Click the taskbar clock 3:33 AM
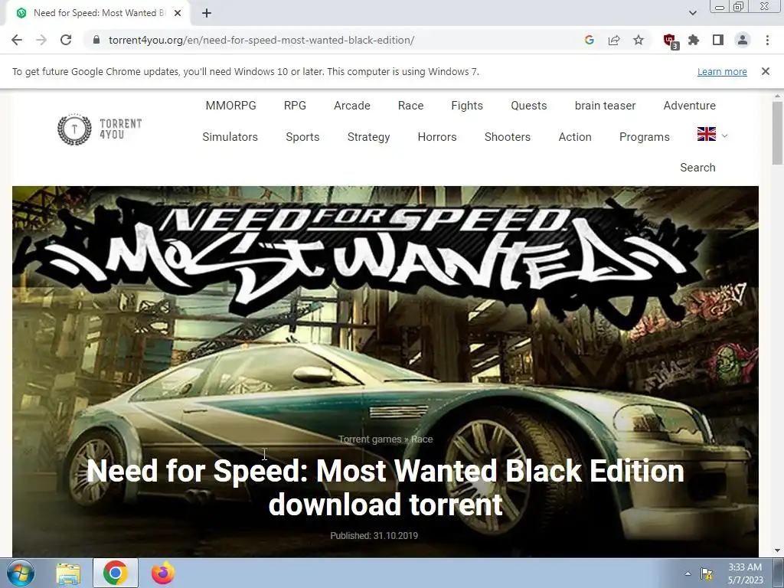This screenshot has width=784, height=588. 745,573
